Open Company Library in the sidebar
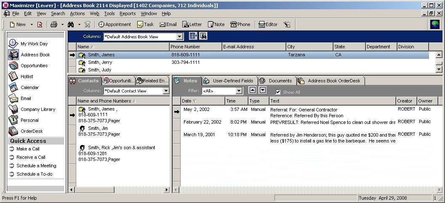The height and width of the screenshot is (203, 445). pos(32,109)
